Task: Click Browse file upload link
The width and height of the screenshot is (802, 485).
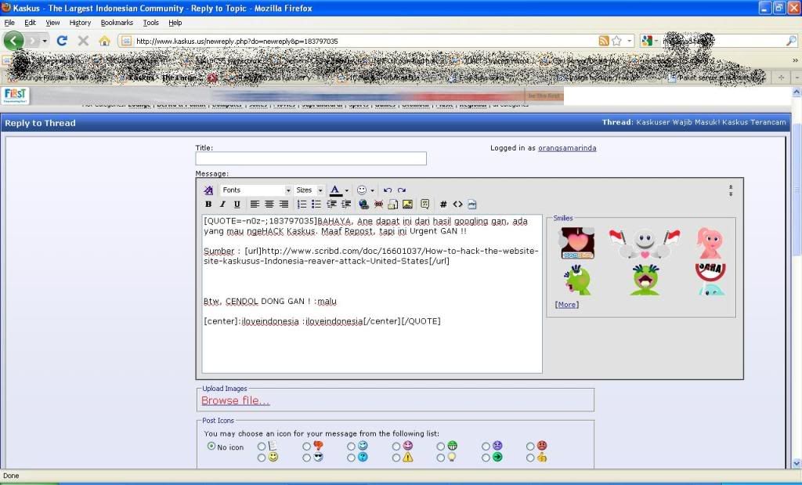Action: (235, 400)
